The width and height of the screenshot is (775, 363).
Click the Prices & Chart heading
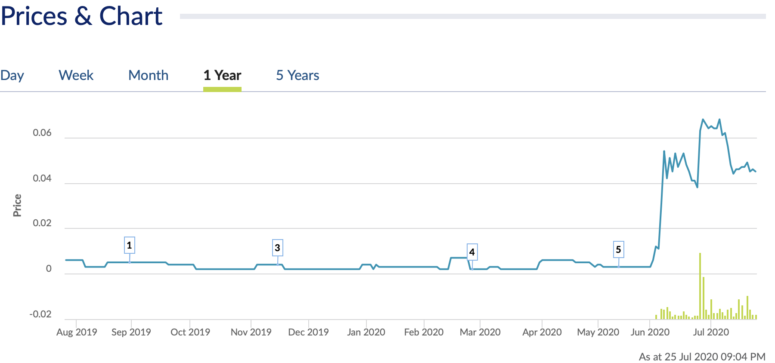tap(81, 16)
